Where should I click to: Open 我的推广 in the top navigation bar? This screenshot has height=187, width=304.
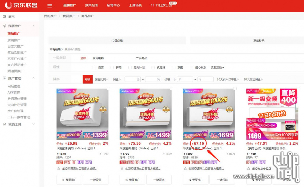point(70,5)
